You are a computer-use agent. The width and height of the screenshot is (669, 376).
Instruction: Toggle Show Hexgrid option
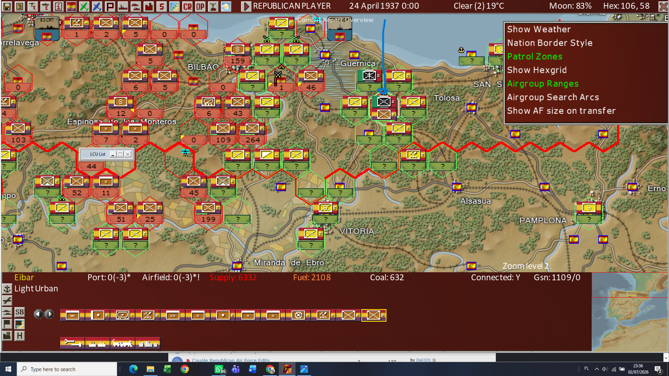click(x=537, y=70)
